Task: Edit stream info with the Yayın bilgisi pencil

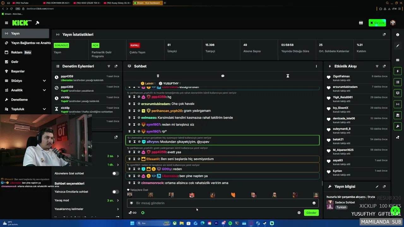Action: (x=377, y=187)
